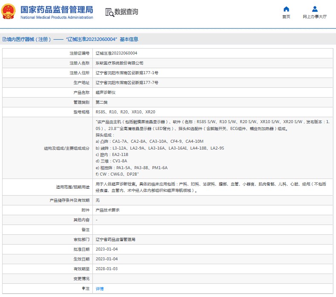Click the 数据查询 label
Image resolution: width=336 pixels, height=297 pixels.
126,12
